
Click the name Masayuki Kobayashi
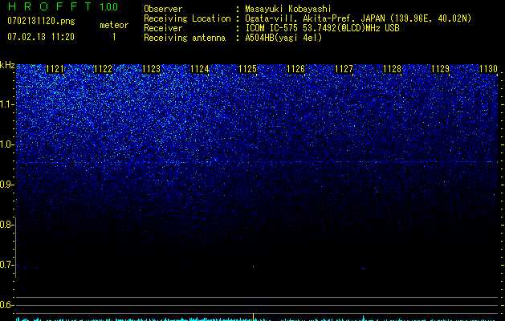[x=288, y=9]
